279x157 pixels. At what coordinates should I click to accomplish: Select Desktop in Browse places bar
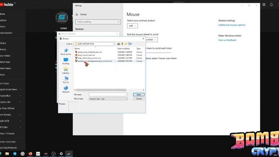66,61
